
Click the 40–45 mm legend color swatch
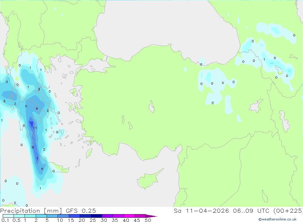tap(129, 216)
